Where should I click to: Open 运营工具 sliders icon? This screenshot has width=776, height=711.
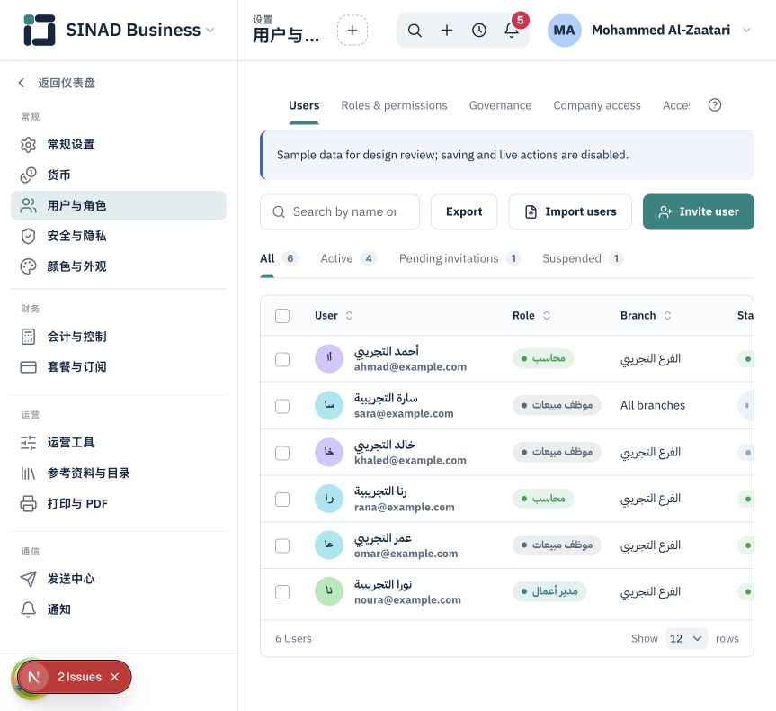[28, 443]
